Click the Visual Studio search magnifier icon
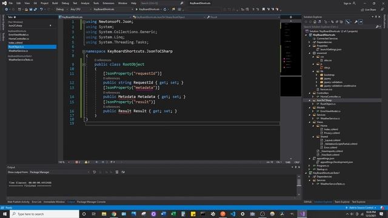The width and height of the screenshot is (388, 218). (182, 3)
